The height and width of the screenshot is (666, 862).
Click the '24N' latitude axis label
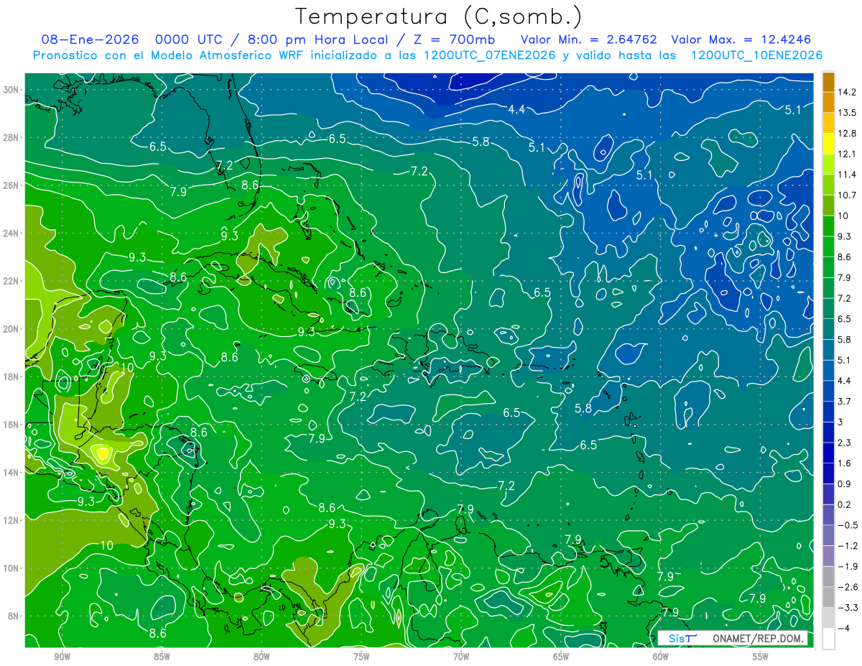point(10,233)
